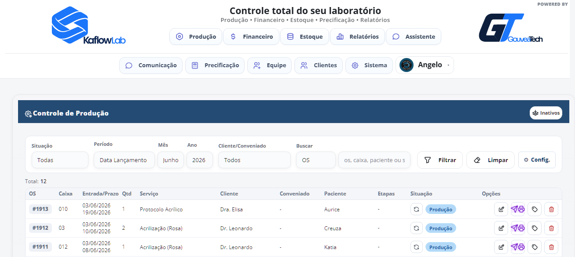Open the Comunicação menu
Viewport: 575px width, 257px height.
(151, 65)
